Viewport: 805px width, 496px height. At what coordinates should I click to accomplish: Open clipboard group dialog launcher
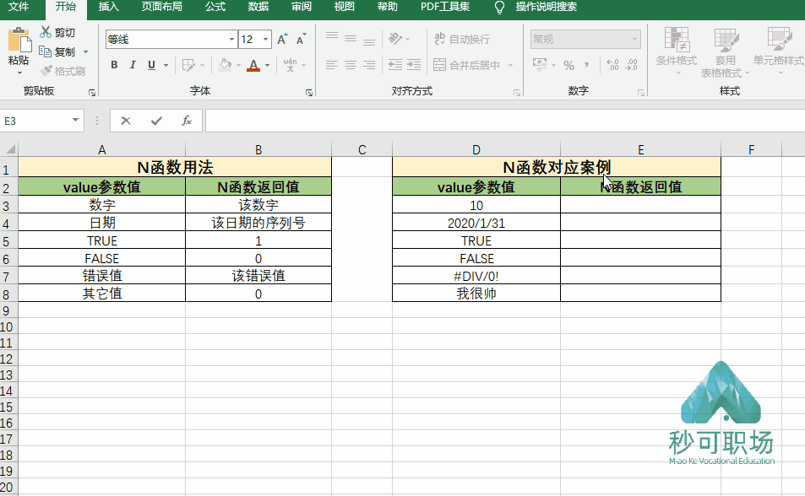tap(92, 93)
